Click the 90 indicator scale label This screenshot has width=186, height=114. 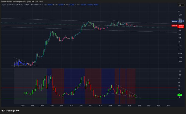(179, 79)
